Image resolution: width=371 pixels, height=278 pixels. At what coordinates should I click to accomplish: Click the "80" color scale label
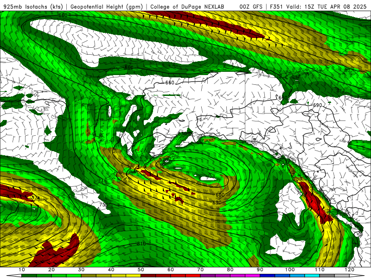click(x=230, y=270)
